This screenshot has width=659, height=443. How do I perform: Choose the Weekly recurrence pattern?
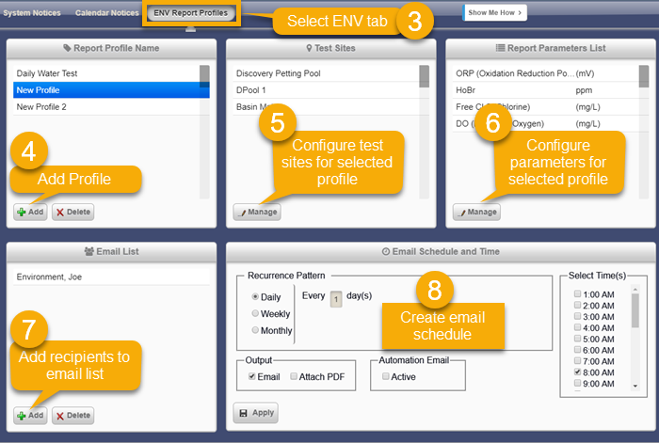click(x=255, y=313)
